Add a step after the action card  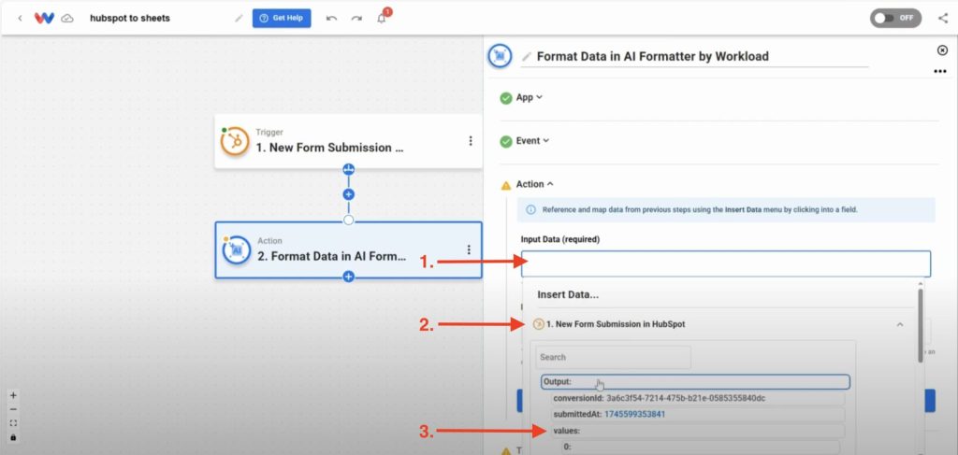[348, 277]
